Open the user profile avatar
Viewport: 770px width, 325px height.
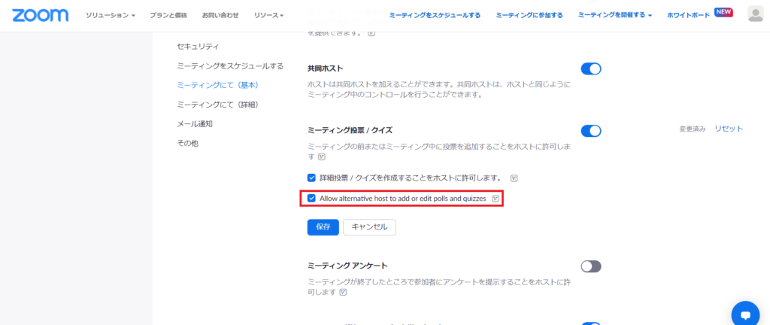point(756,15)
